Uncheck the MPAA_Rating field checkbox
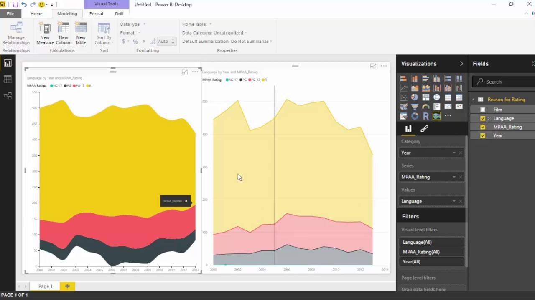Viewport: 535px width, 300px height. tap(483, 127)
